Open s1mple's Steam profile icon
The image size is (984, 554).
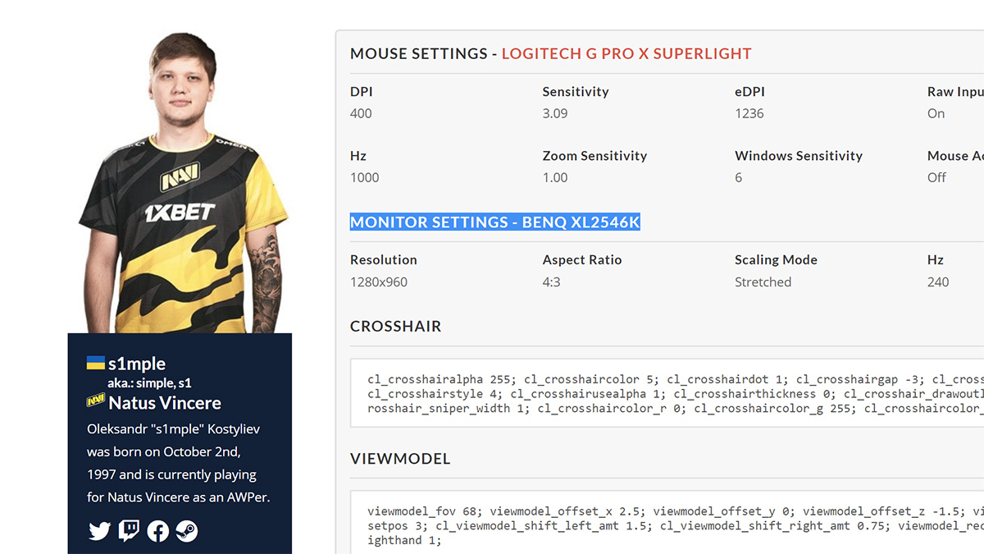pyautogui.click(x=186, y=531)
